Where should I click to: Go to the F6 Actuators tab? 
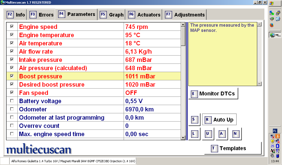(x=144, y=15)
